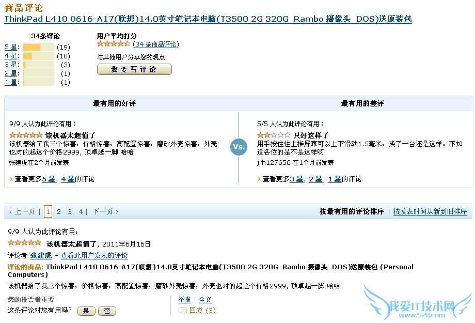This screenshot has height=323, width=475.
Task: Click arrow icon before 查看更多3 星
Action: pos(259,179)
